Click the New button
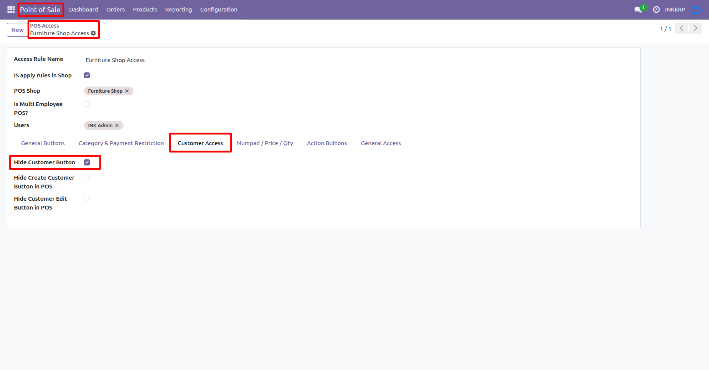709x370 pixels. click(x=17, y=30)
